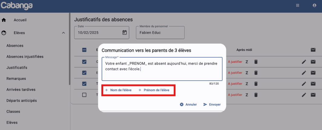Click the calendar icon in Date field

point(124,32)
